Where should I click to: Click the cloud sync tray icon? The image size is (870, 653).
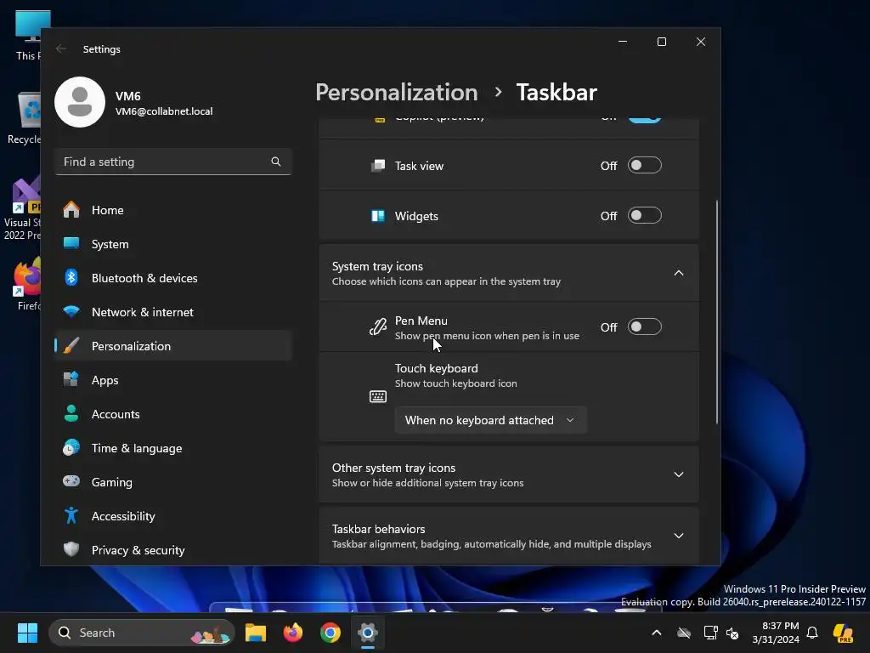(684, 633)
